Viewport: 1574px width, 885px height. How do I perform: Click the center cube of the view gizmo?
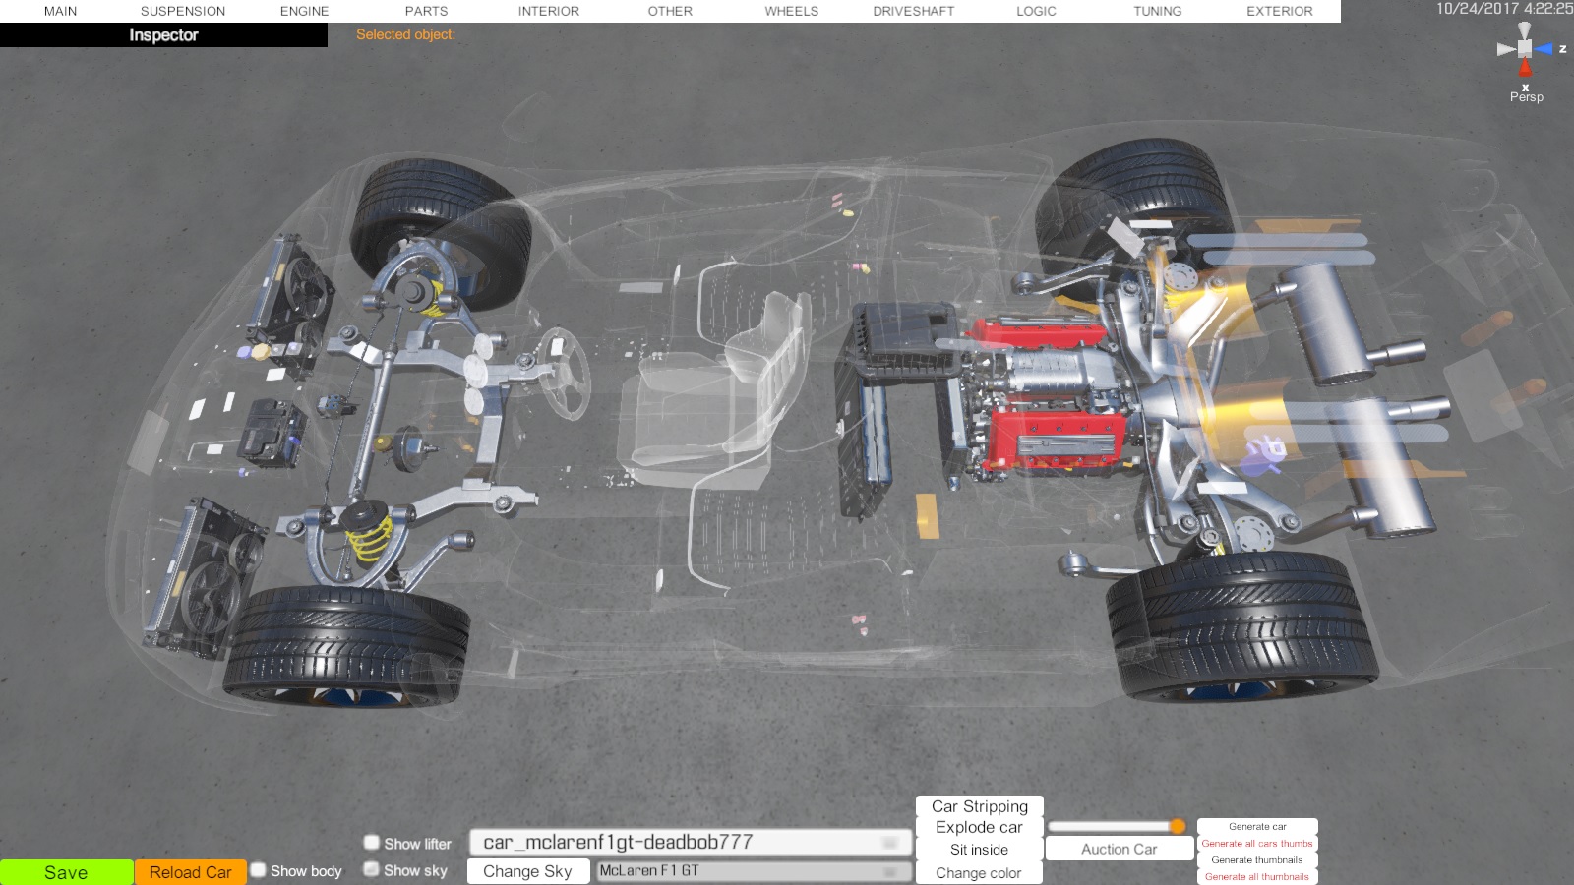1525,48
